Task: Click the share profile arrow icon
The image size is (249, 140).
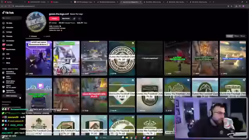Action: (x=74, y=19)
